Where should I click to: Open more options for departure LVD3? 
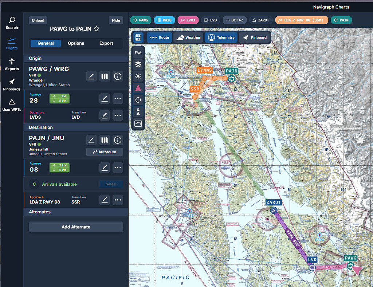click(x=118, y=115)
